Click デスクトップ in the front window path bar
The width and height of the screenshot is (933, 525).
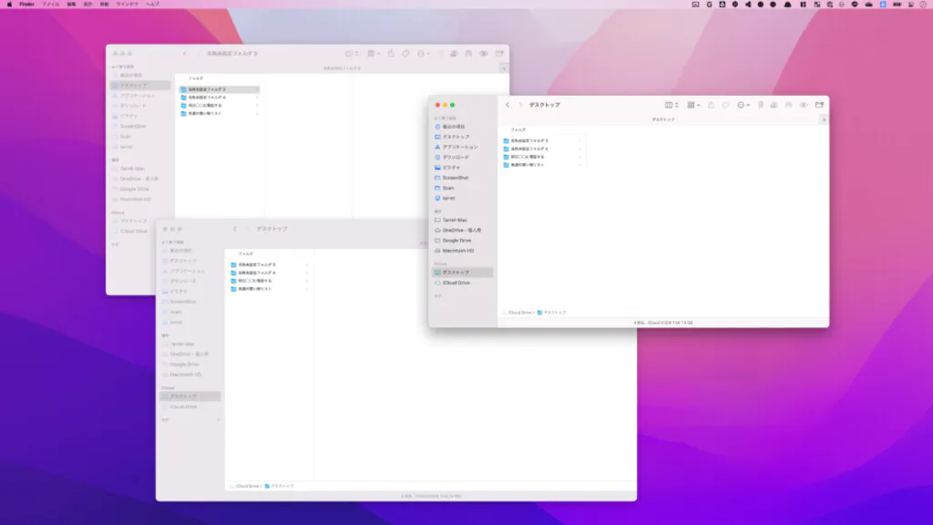551,313
